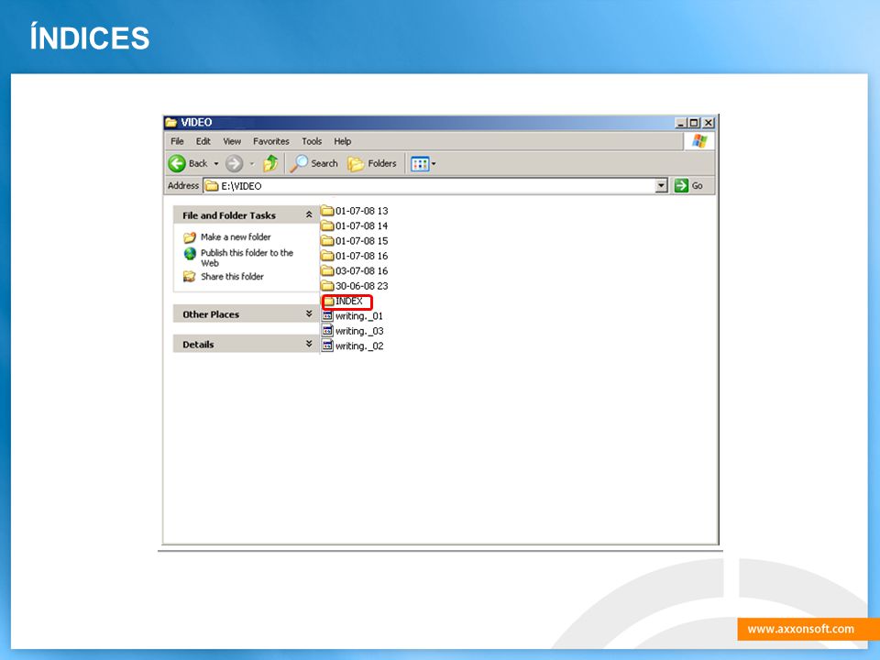Image resolution: width=880 pixels, height=660 pixels.
Task: Open the Views dropdown arrow
Action: click(x=434, y=164)
